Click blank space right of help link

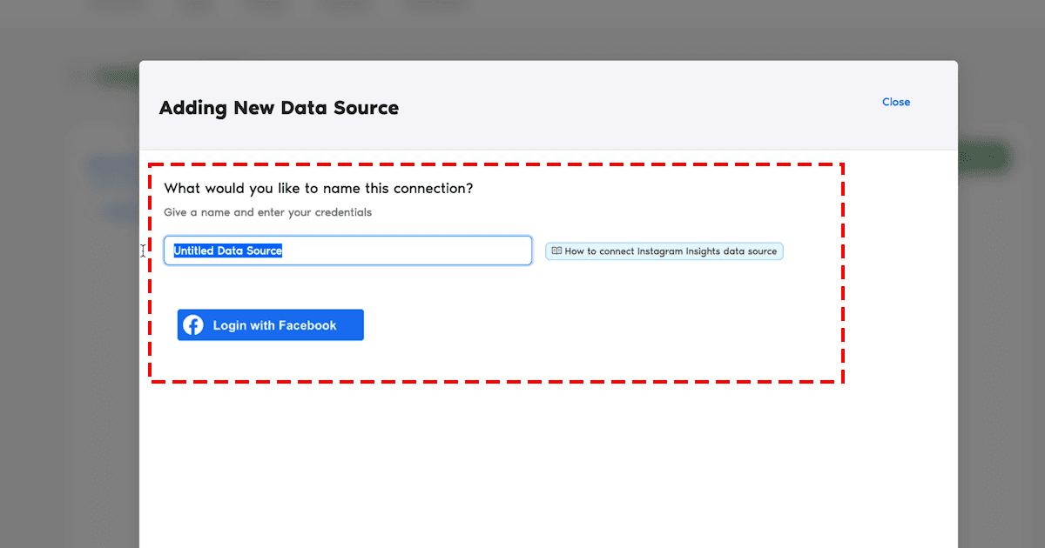871,251
